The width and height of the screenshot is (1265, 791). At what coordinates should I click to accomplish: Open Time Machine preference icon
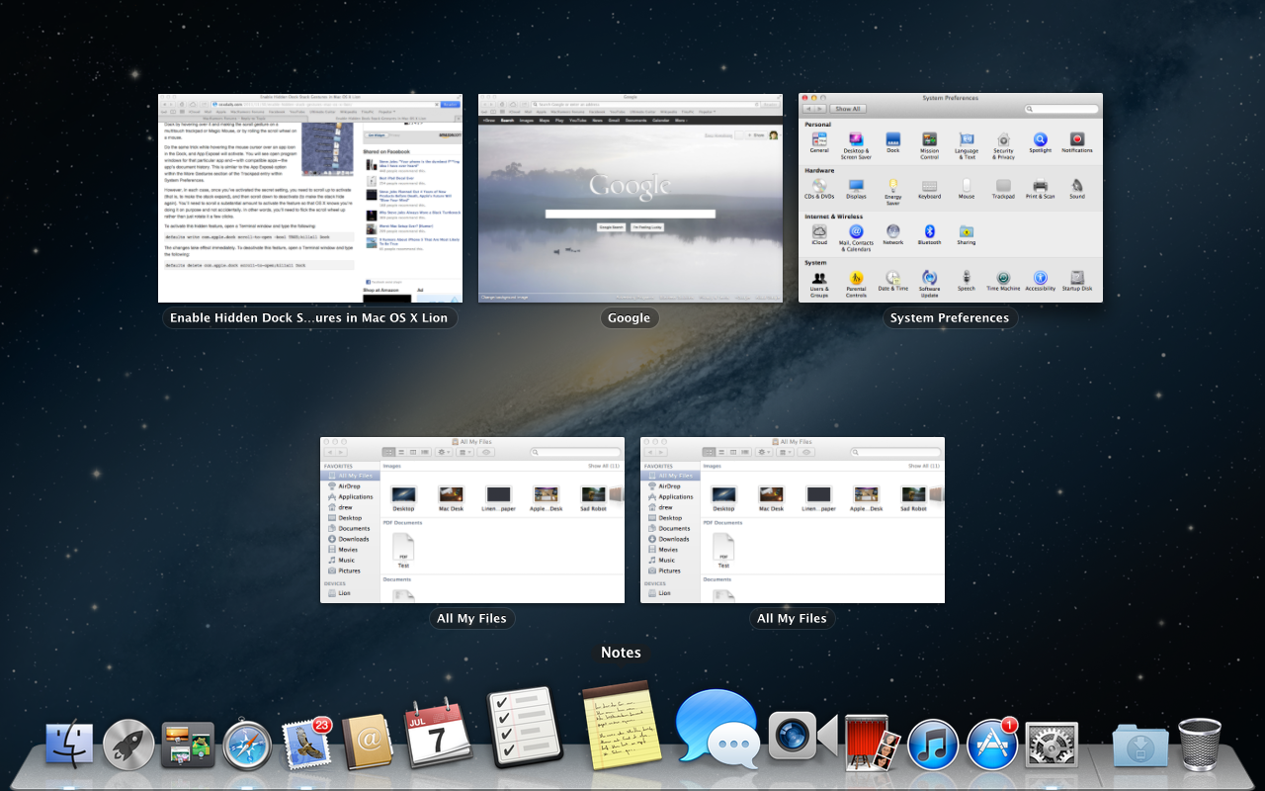point(1003,280)
